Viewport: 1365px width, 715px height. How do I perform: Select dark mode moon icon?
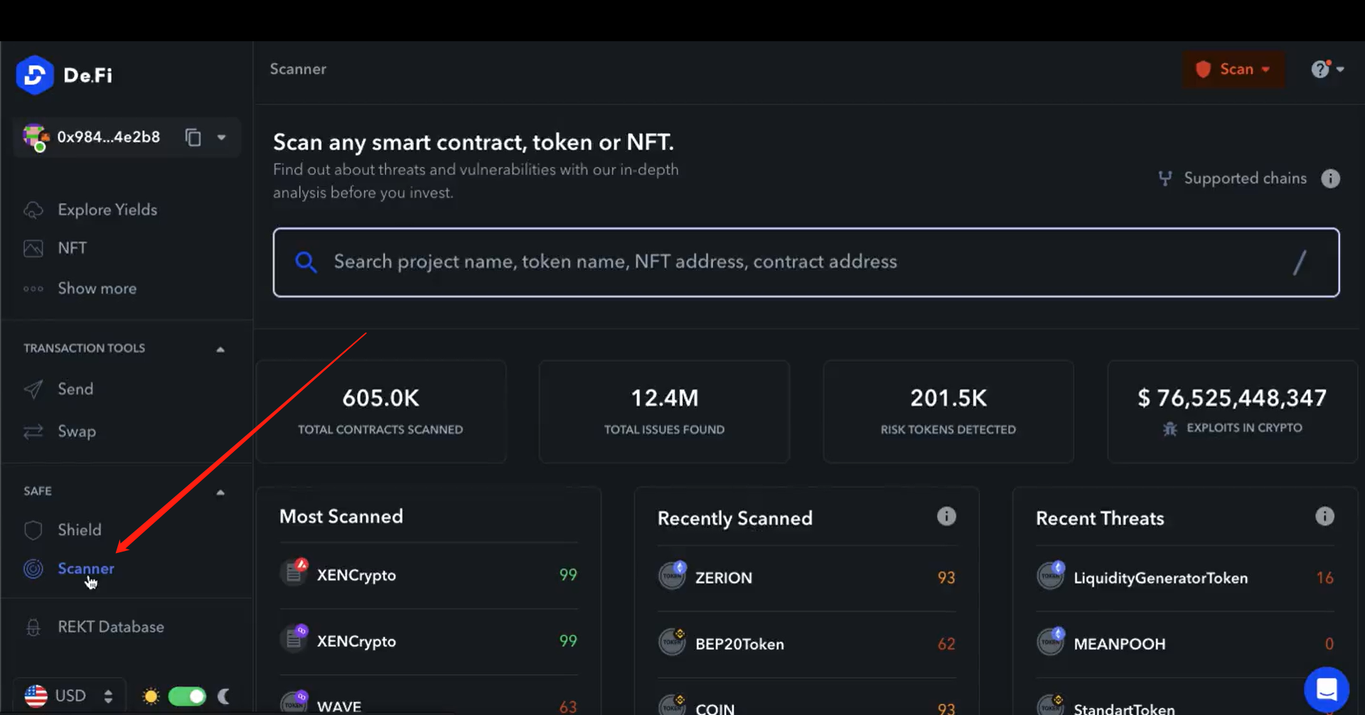coord(224,696)
